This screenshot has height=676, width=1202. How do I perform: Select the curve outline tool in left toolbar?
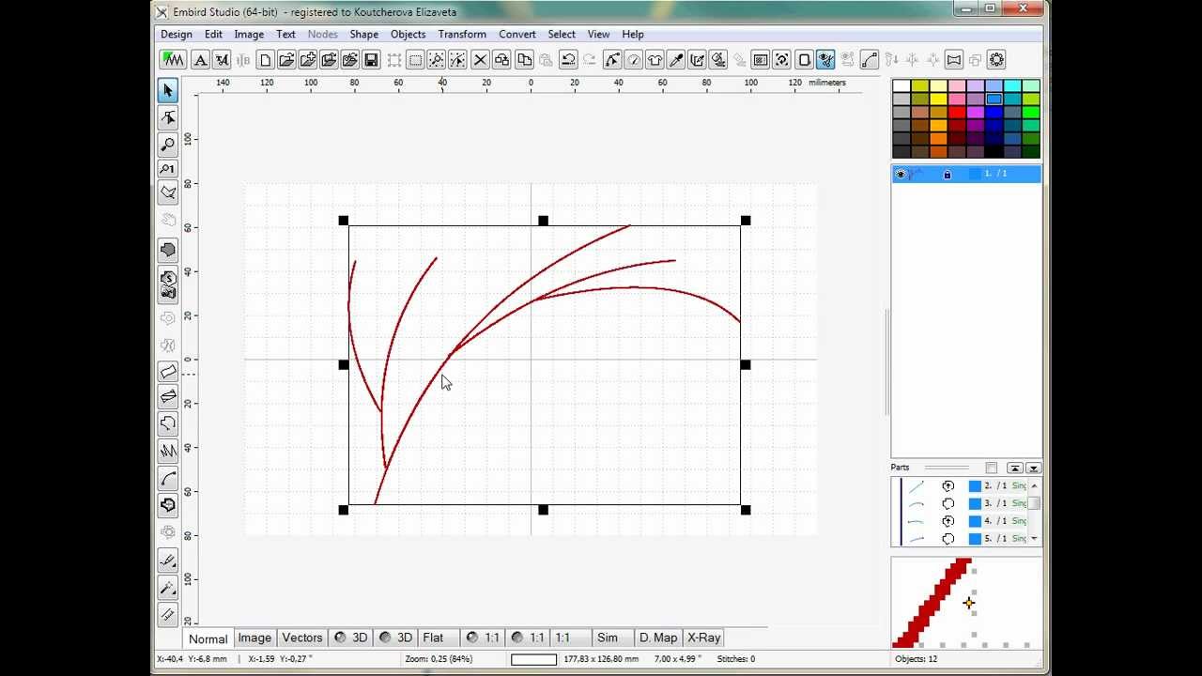coord(168,479)
